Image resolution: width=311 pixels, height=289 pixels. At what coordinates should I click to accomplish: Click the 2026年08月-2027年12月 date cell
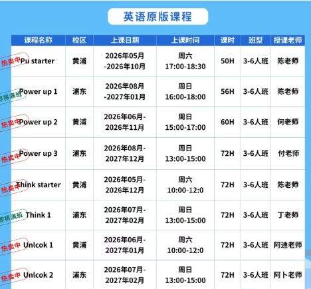[x=125, y=153]
